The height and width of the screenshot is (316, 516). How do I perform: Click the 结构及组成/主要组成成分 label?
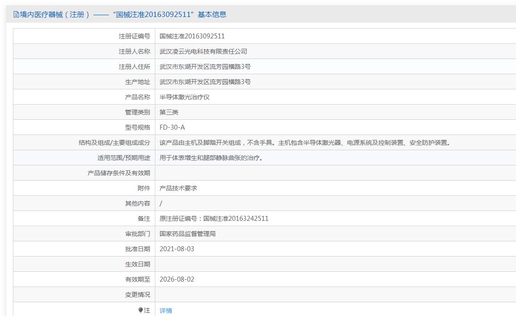point(114,143)
